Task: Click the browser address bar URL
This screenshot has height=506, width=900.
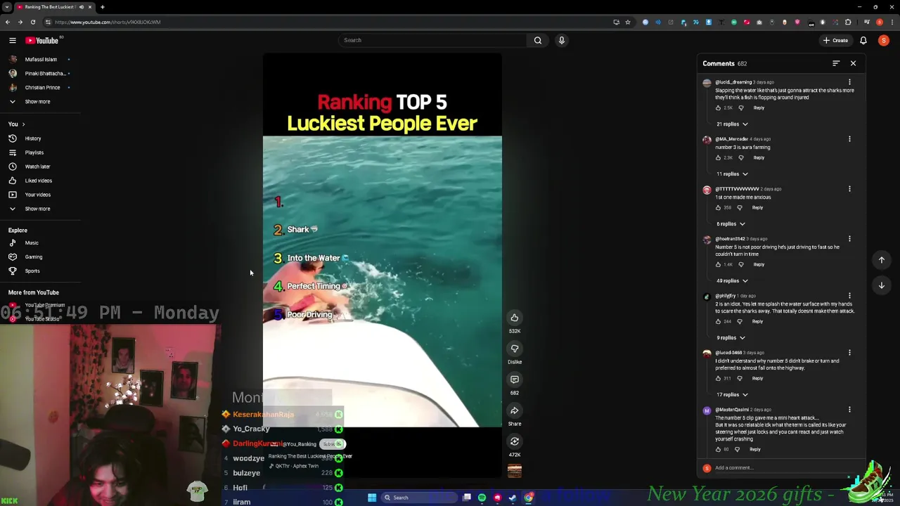Action: 108,22
